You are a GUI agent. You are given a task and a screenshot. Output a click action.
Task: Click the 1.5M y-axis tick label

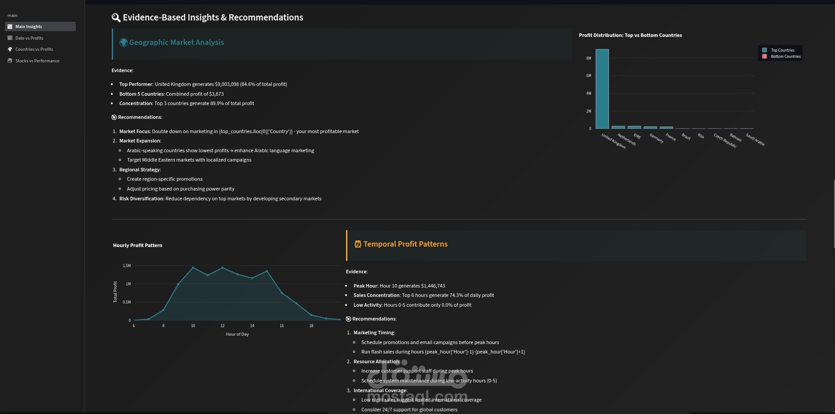pyautogui.click(x=127, y=266)
